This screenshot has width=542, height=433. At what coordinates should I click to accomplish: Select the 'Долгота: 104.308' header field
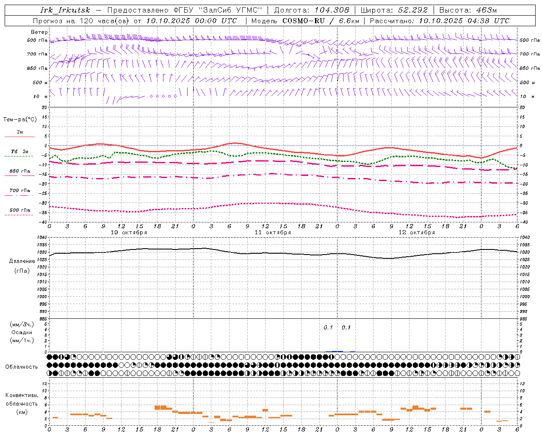(312, 10)
